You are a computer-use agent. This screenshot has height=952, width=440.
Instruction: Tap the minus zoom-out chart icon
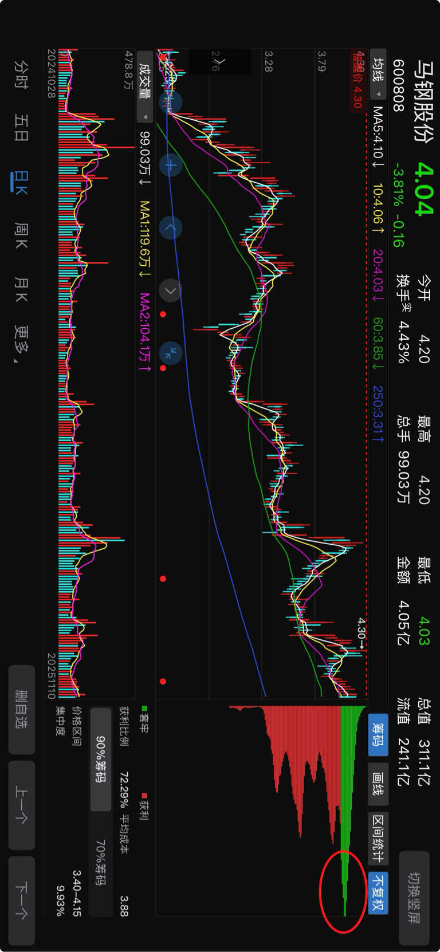pyautogui.click(x=170, y=103)
